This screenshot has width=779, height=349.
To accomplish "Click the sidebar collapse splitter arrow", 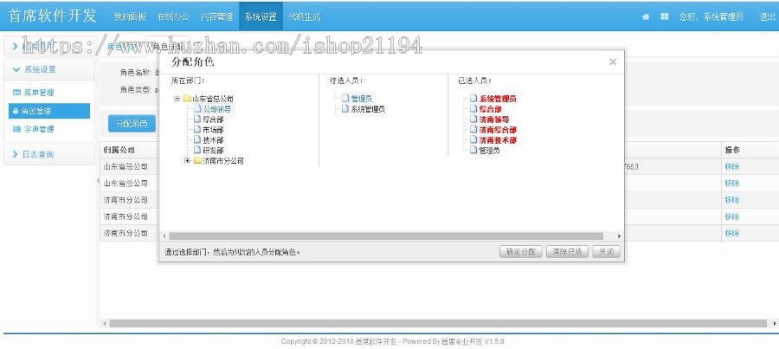I will point(97,181).
